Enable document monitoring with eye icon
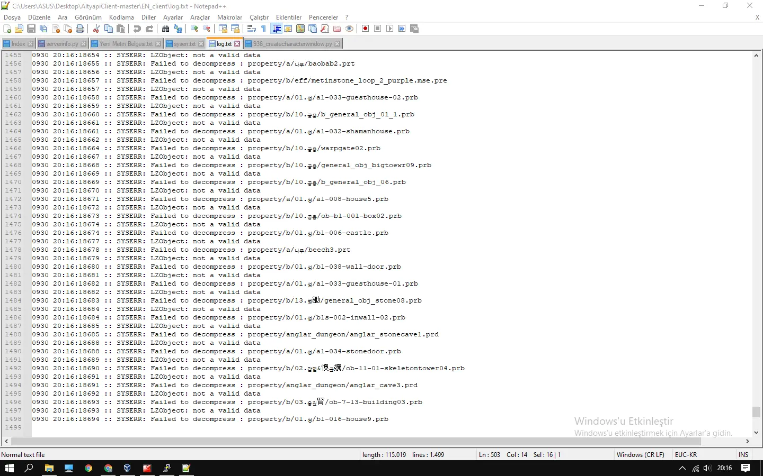Viewport: 763px width, 476px height. pyautogui.click(x=349, y=29)
